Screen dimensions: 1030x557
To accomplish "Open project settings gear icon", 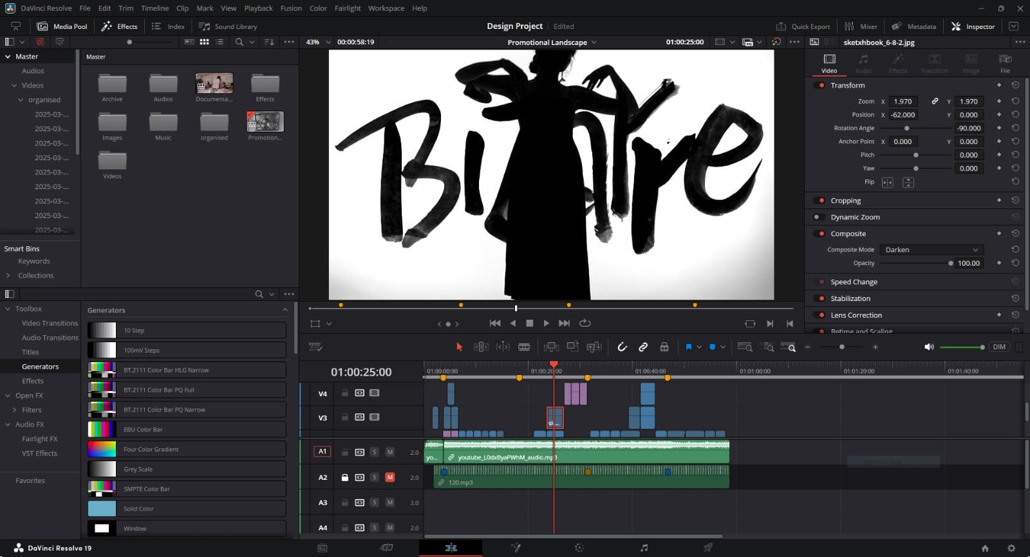I will [x=1011, y=548].
